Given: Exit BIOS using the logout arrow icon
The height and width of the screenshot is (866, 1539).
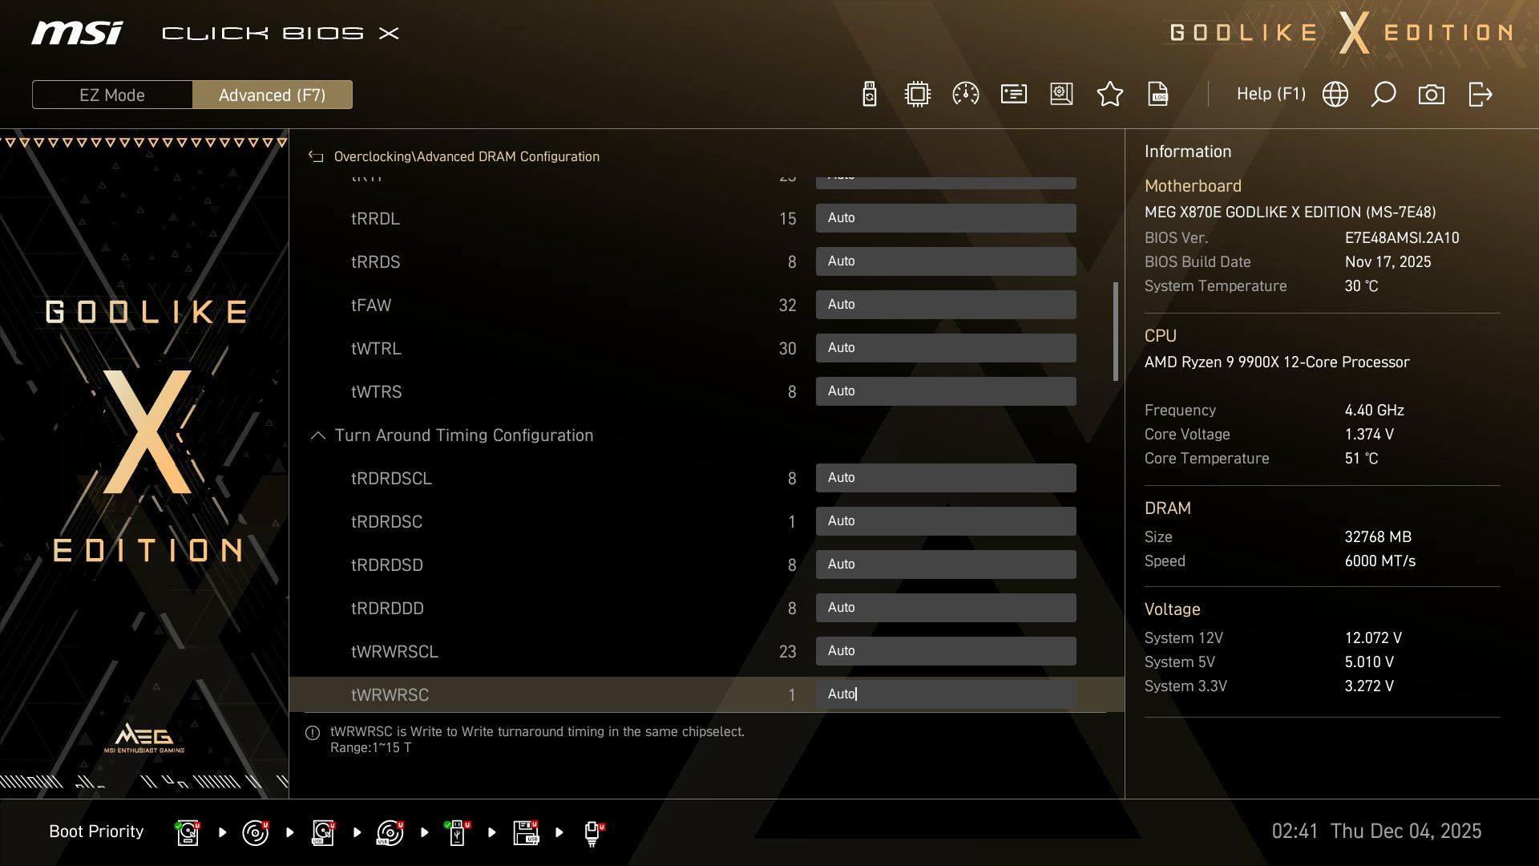Looking at the screenshot, I should tap(1480, 94).
